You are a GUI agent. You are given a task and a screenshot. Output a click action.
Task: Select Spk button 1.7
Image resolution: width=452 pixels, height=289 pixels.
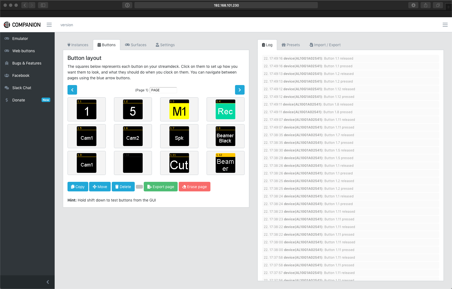179,136
